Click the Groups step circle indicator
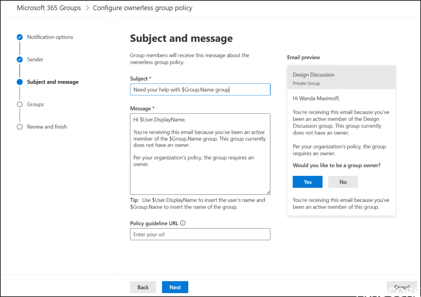 [x=20, y=105]
